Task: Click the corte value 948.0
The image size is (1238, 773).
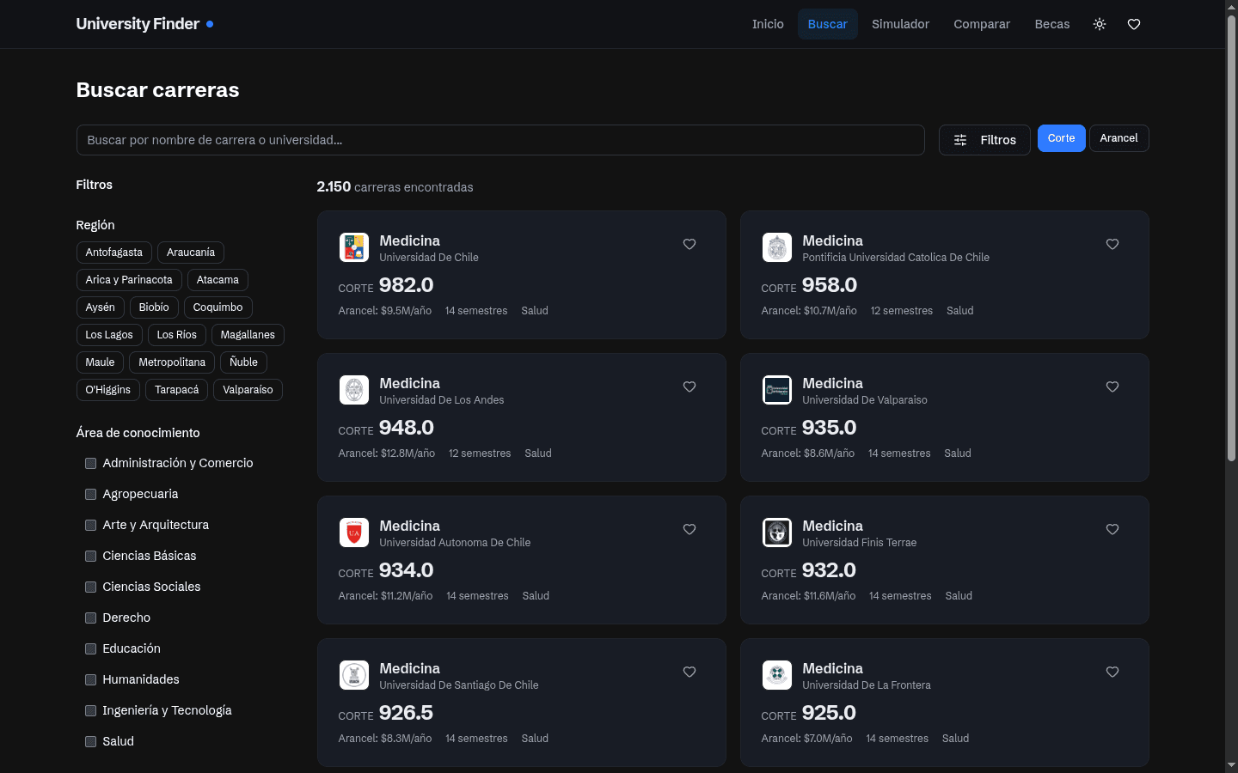Action: point(407,428)
